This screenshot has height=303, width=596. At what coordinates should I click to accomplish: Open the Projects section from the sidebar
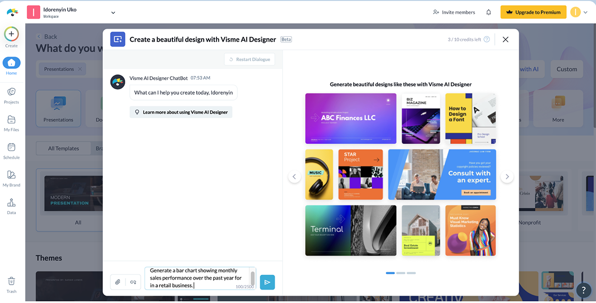click(11, 94)
